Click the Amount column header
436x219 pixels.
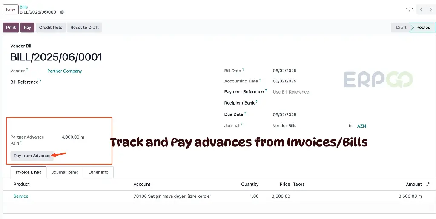pyautogui.click(x=414, y=184)
